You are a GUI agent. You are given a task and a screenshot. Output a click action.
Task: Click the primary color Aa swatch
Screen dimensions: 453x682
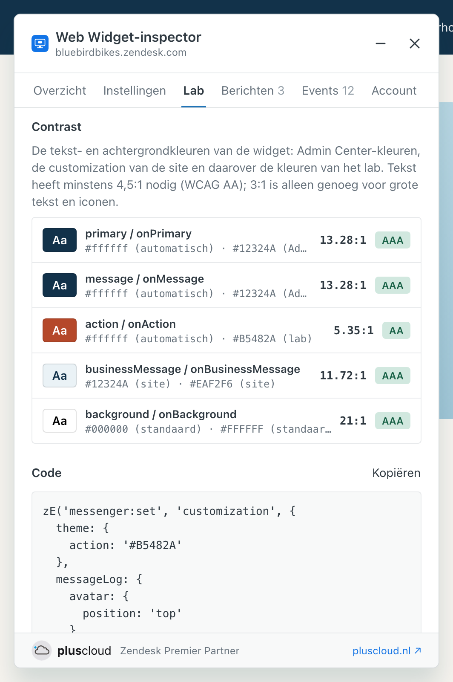60,240
